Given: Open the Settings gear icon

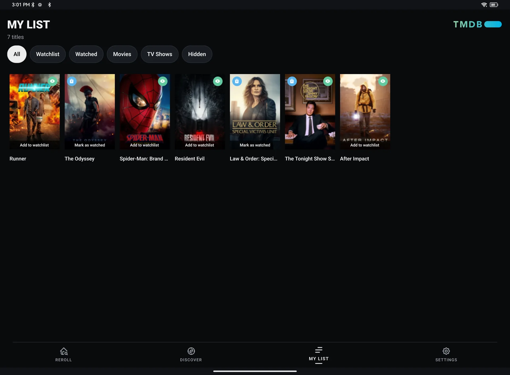Looking at the screenshot, I should (x=446, y=351).
